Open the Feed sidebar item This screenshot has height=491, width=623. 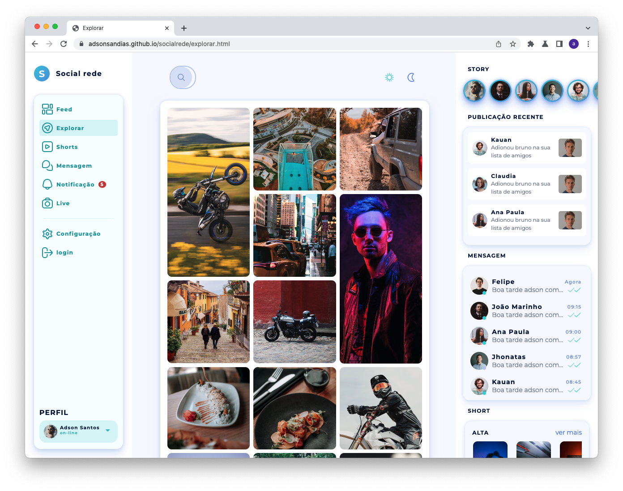pos(78,109)
